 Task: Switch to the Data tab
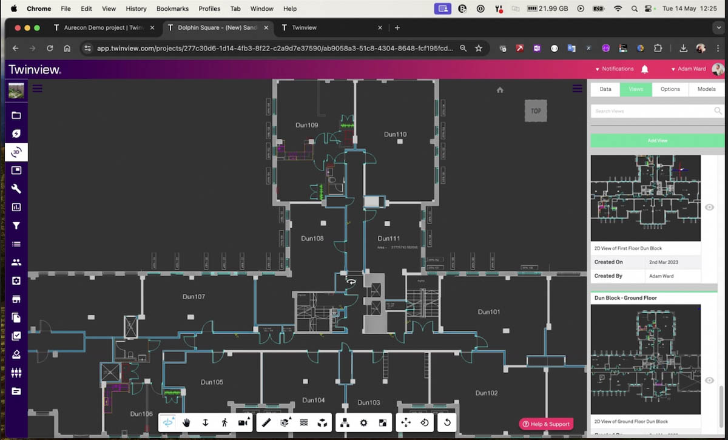pos(605,89)
